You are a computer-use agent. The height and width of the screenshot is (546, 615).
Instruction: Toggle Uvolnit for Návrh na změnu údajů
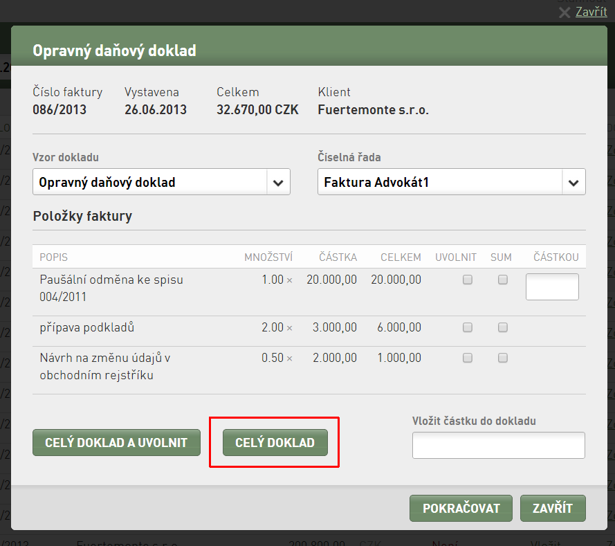pyautogui.click(x=468, y=358)
